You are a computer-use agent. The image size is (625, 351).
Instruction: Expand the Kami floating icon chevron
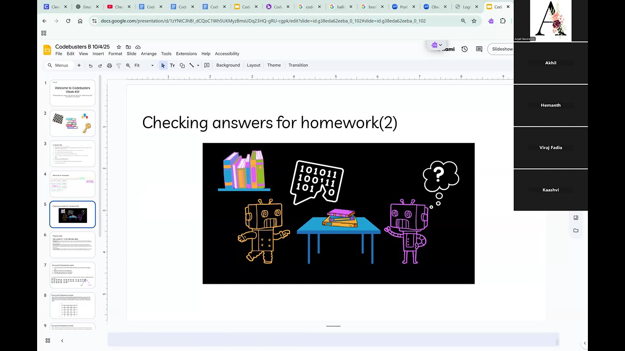(x=440, y=45)
